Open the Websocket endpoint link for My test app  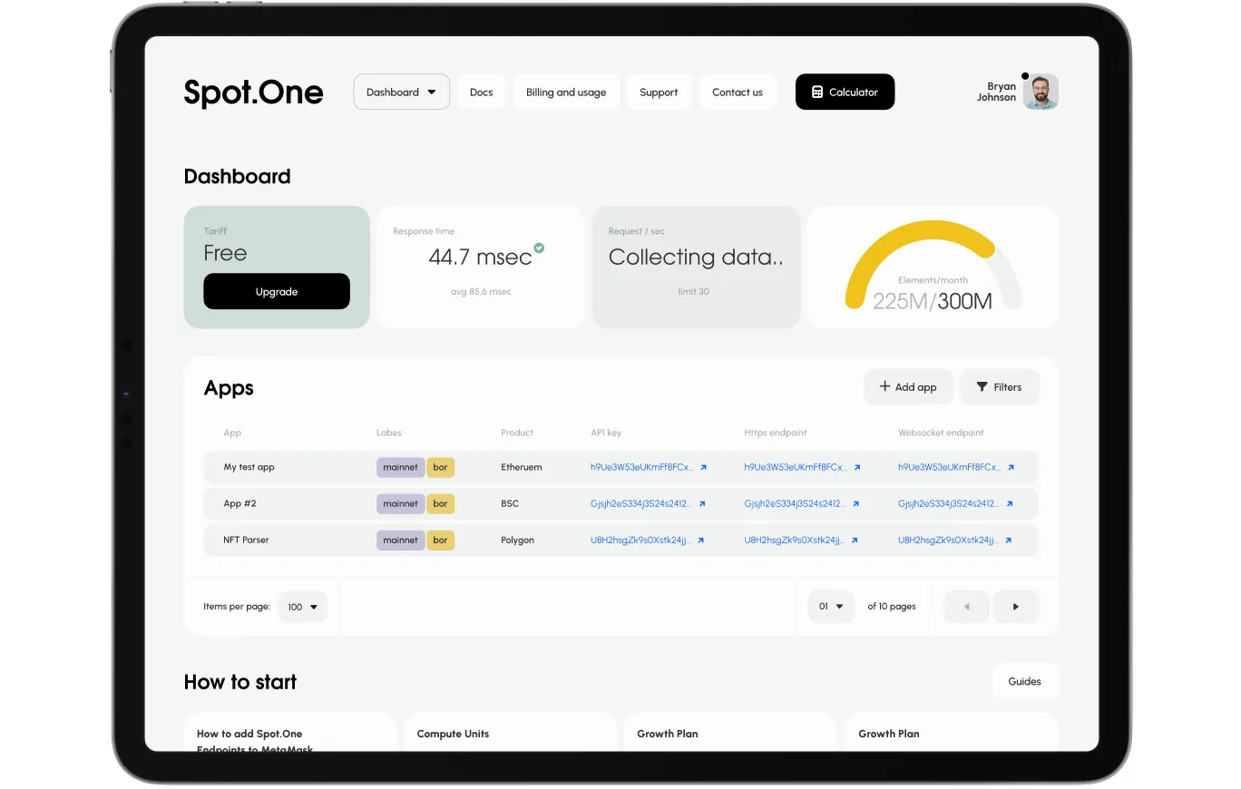pos(950,467)
